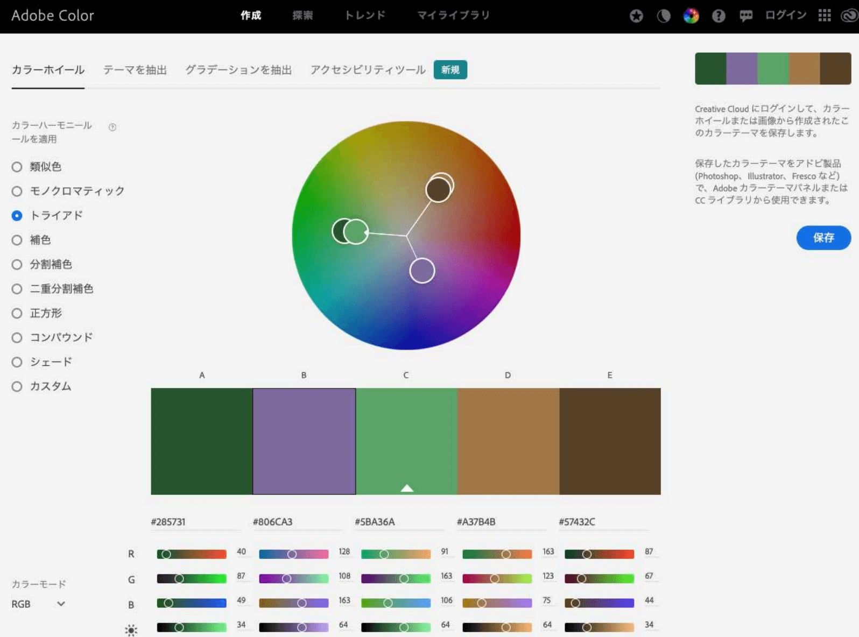Open the apps grid launcher icon
The image size is (859, 637).
pyautogui.click(x=825, y=16)
